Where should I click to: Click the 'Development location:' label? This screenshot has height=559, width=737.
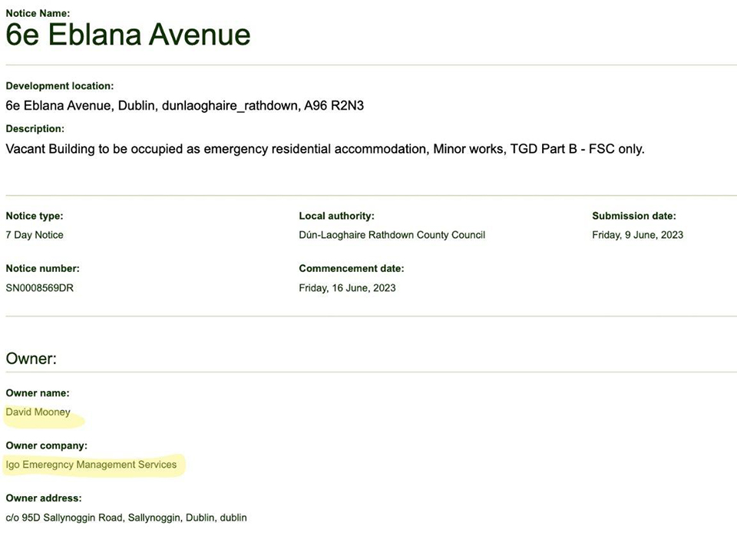[60, 86]
